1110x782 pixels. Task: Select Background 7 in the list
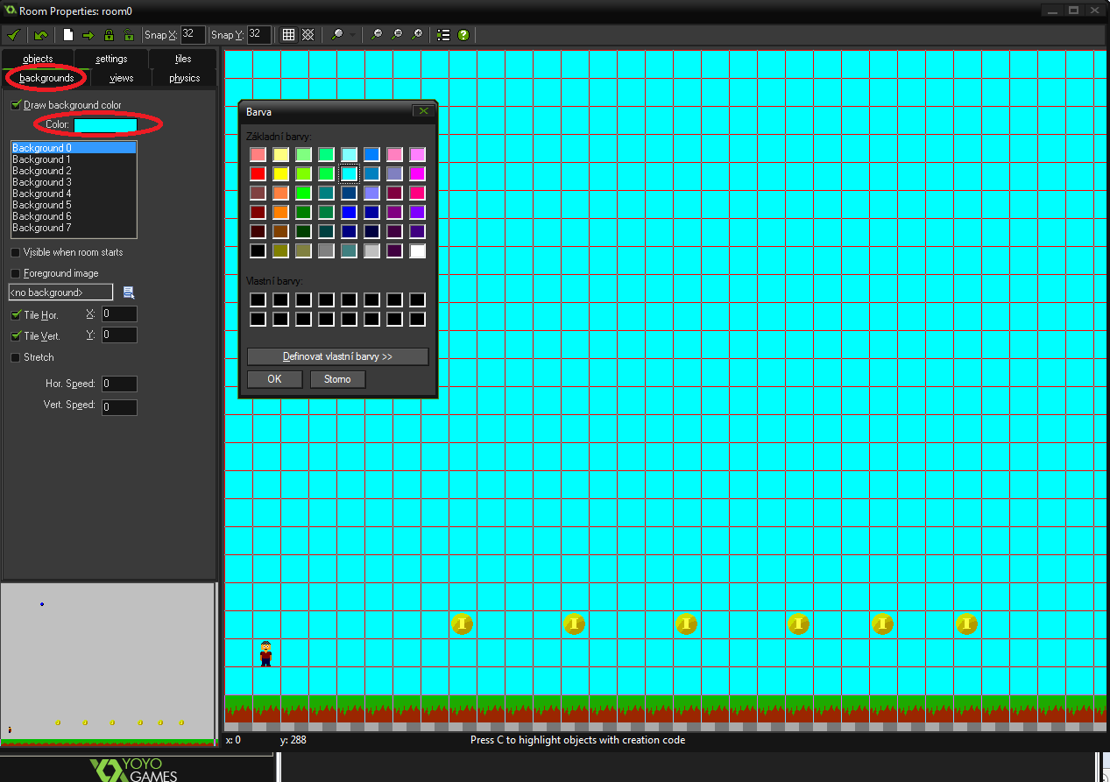pyautogui.click(x=74, y=228)
